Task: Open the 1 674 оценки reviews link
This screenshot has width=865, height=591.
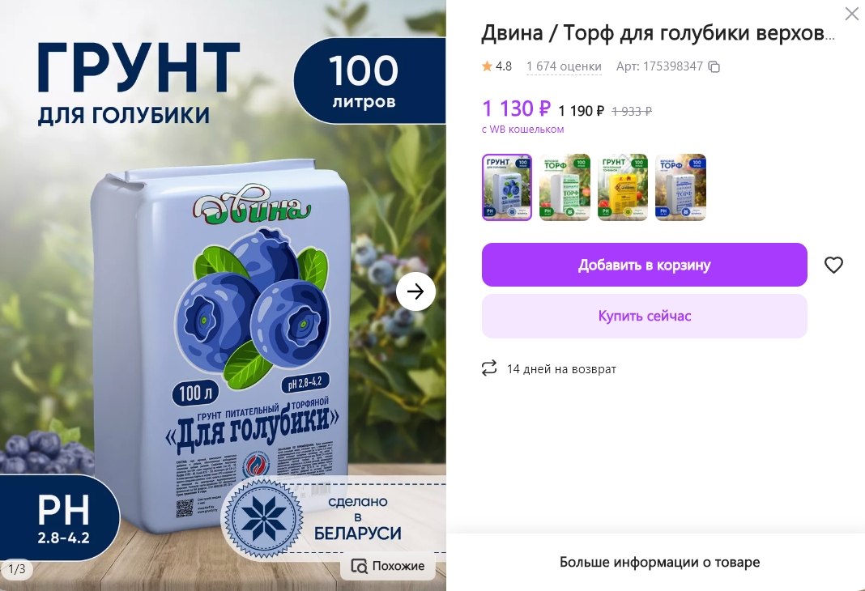Action: (564, 66)
